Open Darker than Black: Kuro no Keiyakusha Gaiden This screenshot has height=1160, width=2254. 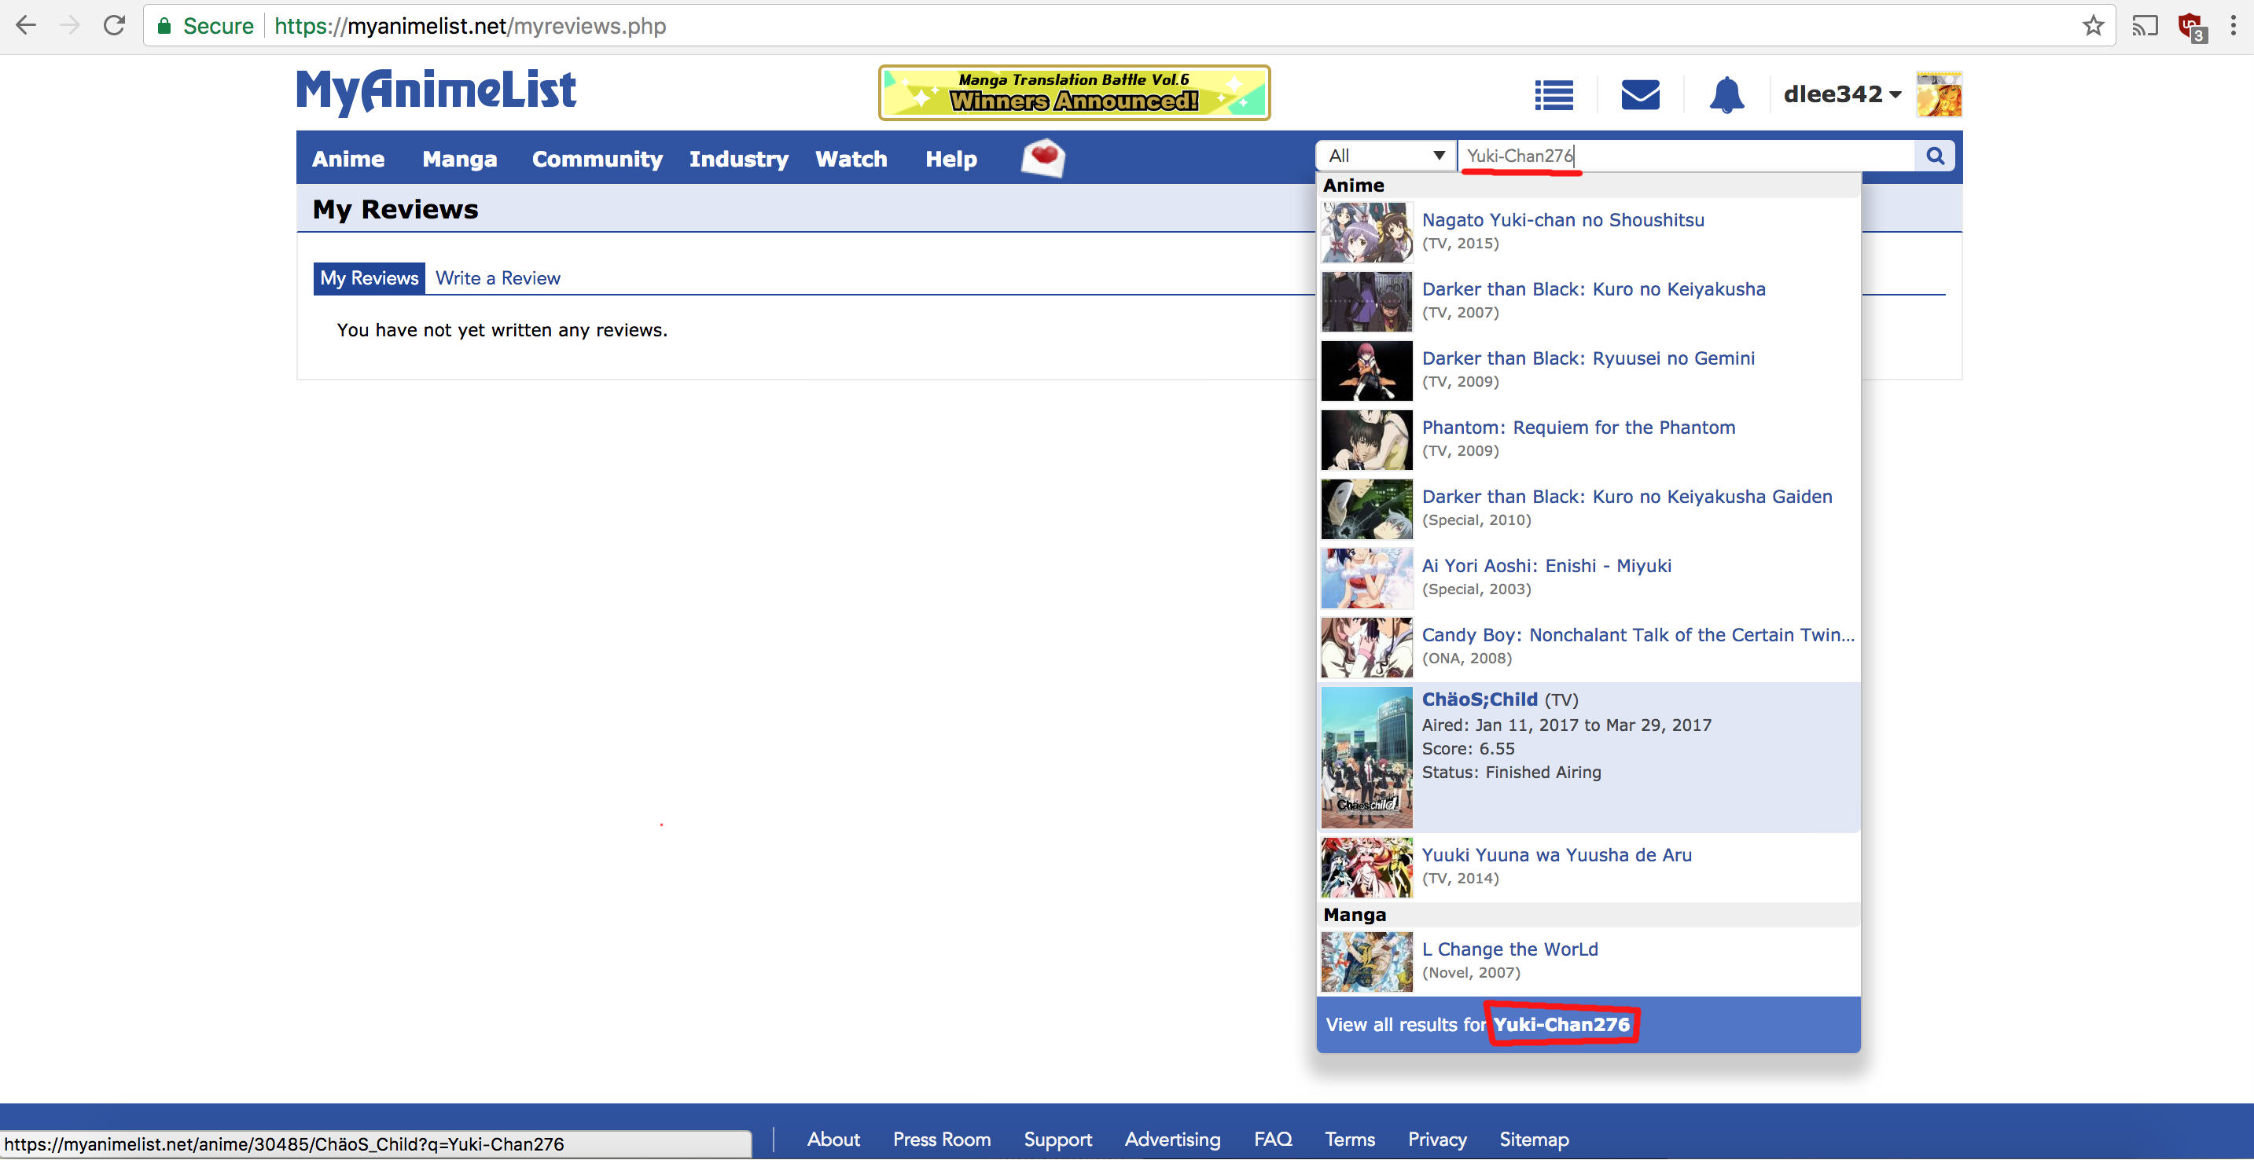[x=1627, y=496]
